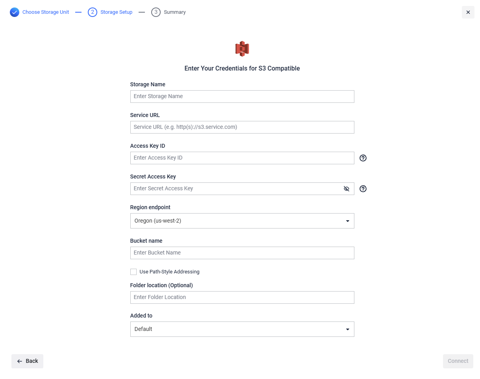Focus the Storage Name field
480x379 pixels.
(242, 97)
